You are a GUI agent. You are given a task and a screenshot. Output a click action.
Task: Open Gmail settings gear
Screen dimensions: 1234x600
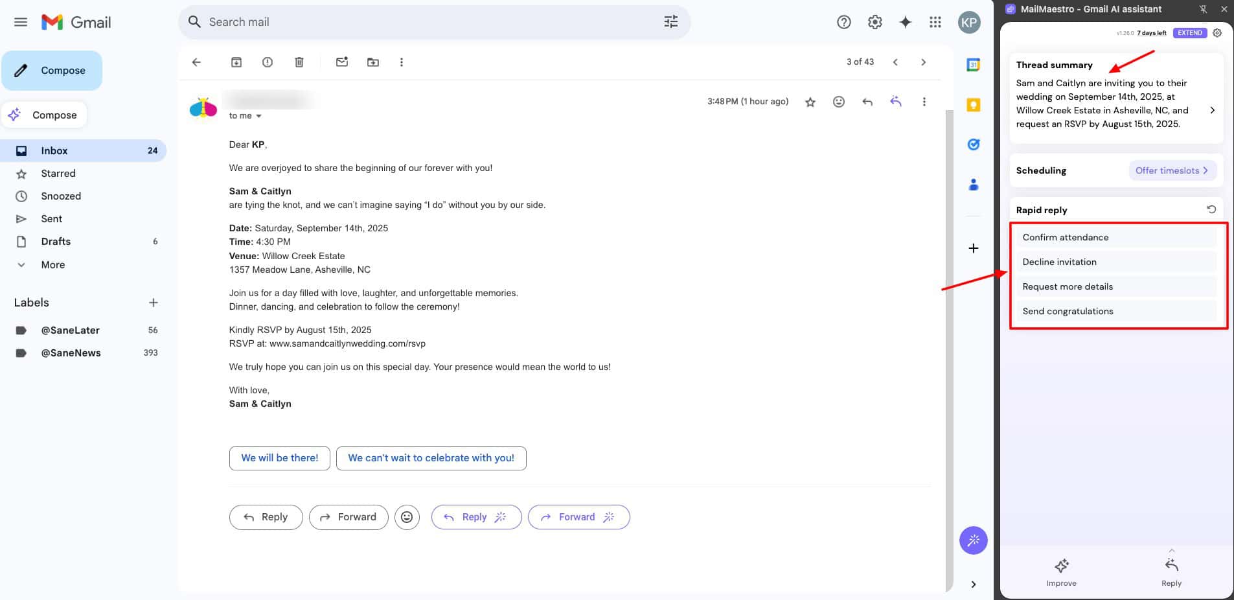point(874,22)
